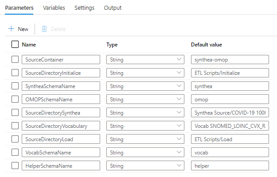The height and width of the screenshot is (177, 277).
Task: Check the SourceContainer row checkbox
Action: (15, 59)
